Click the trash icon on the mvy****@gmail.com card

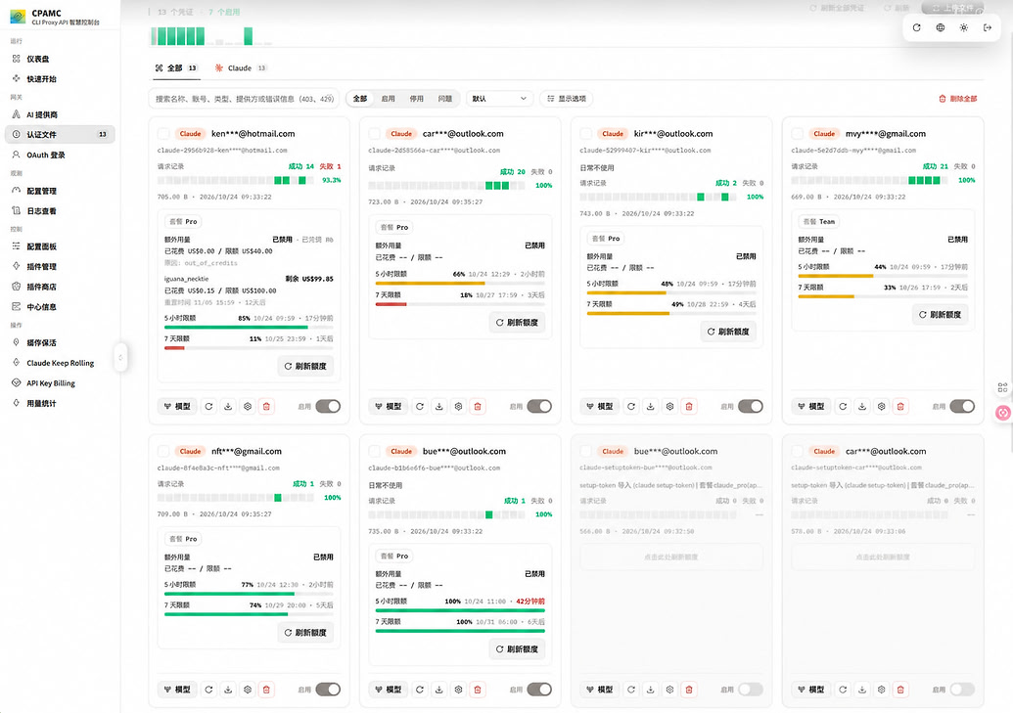click(x=900, y=406)
